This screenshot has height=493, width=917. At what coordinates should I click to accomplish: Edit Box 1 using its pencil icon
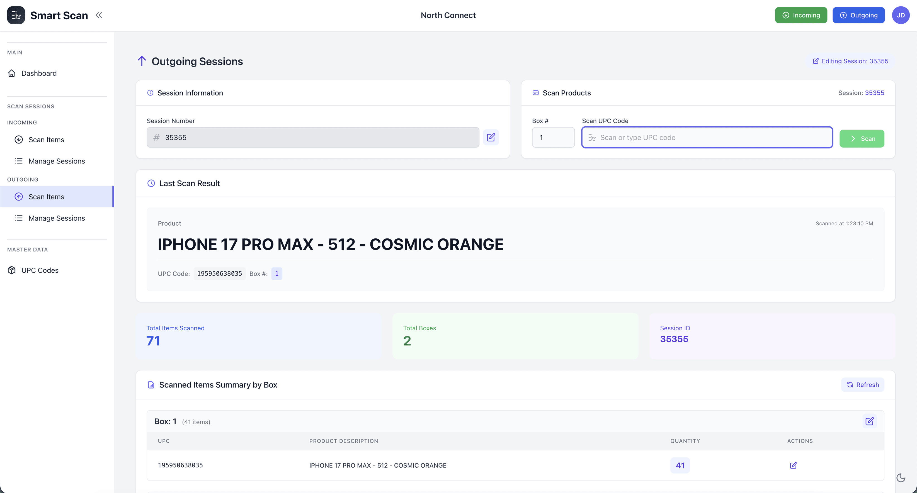[869, 421]
